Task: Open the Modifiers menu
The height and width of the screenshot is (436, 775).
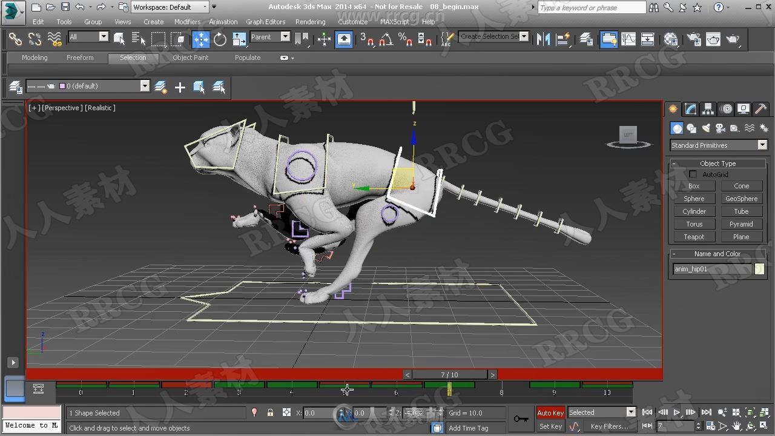Action: [187, 22]
